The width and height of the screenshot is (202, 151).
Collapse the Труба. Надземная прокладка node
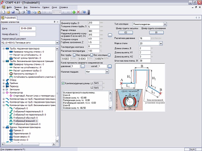click(4, 49)
